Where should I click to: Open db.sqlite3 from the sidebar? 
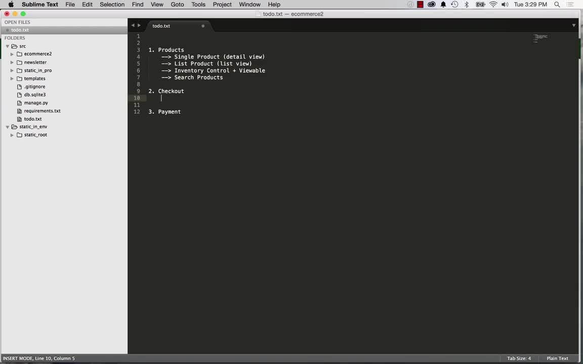pyautogui.click(x=35, y=95)
